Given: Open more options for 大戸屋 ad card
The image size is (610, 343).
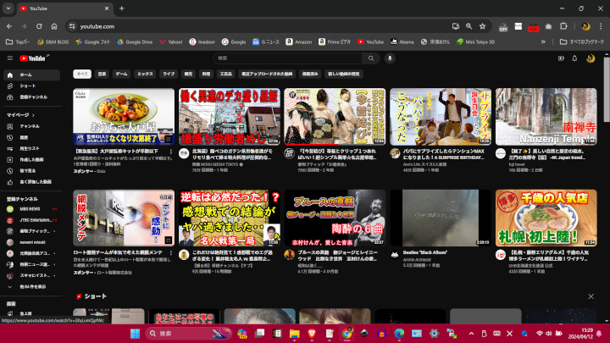Looking at the screenshot, I should [171, 152].
